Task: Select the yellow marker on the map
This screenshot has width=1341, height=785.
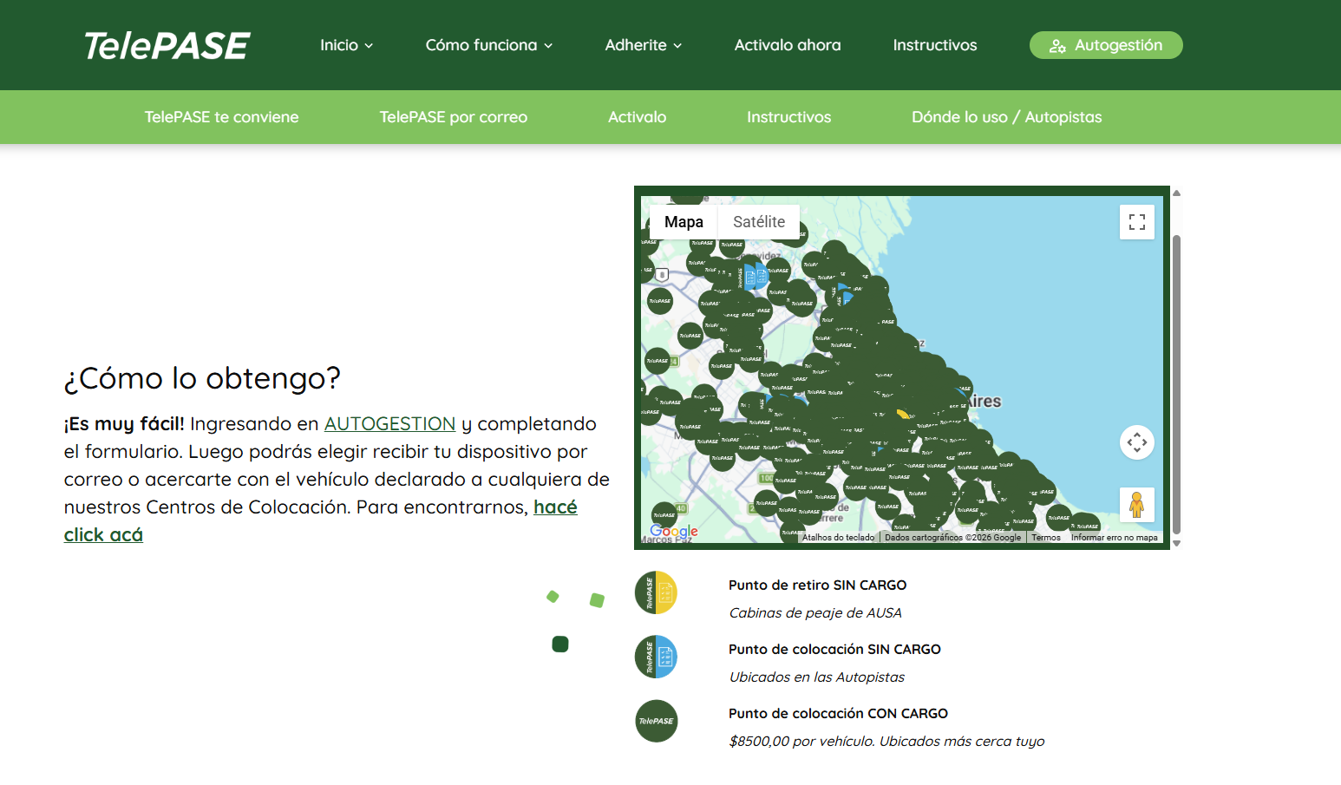Action: pyautogui.click(x=903, y=414)
